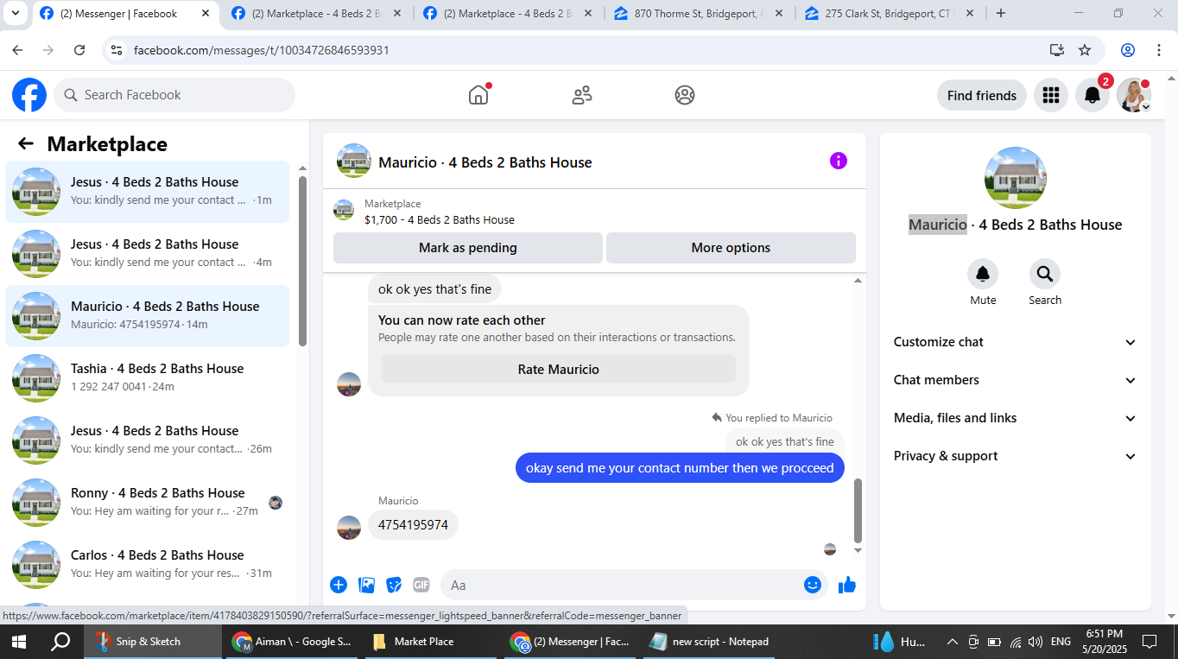The image size is (1178, 659).
Task: Choose a GIF in the composer
Action: pyautogui.click(x=421, y=585)
